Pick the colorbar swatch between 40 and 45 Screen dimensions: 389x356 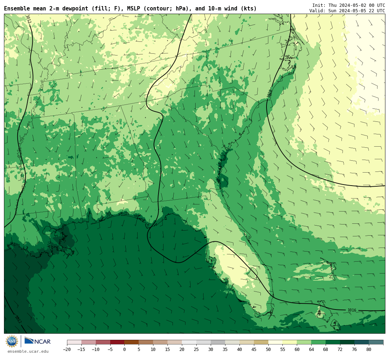[247, 342]
